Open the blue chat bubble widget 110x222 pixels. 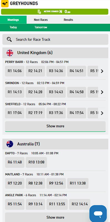pyautogui.click(x=98, y=213)
